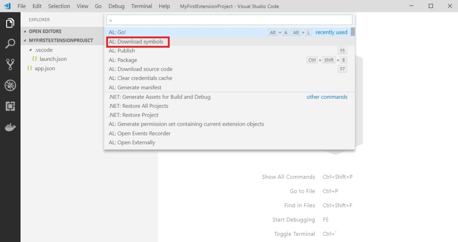
Task: Click the VS Code logo icon
Action: pos(7,6)
